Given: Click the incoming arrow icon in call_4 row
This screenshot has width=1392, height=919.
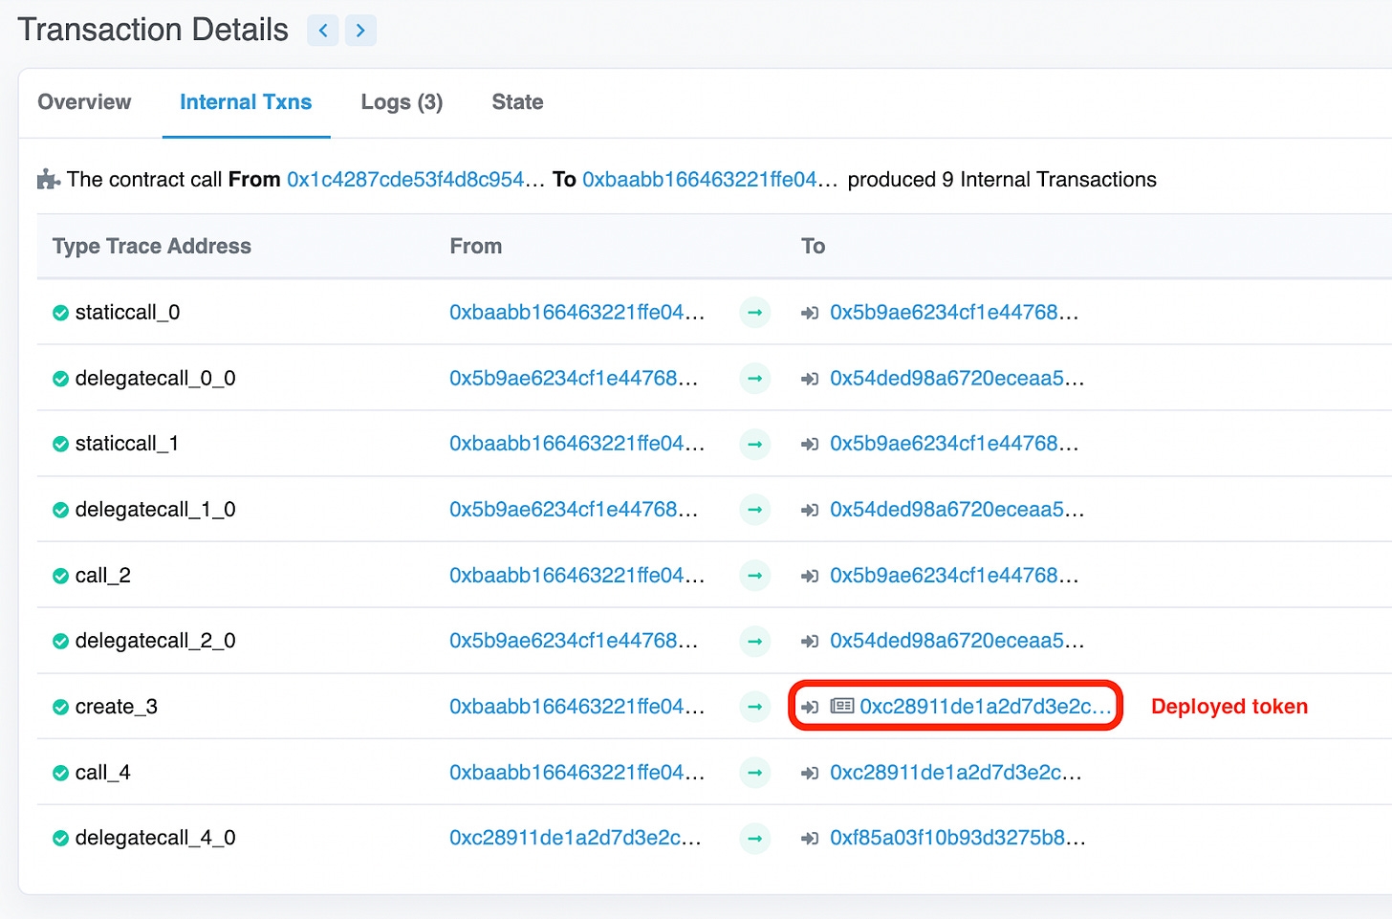Looking at the screenshot, I should click(810, 773).
